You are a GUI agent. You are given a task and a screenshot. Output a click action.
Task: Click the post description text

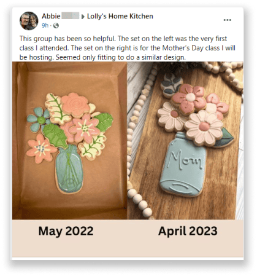(x=127, y=48)
